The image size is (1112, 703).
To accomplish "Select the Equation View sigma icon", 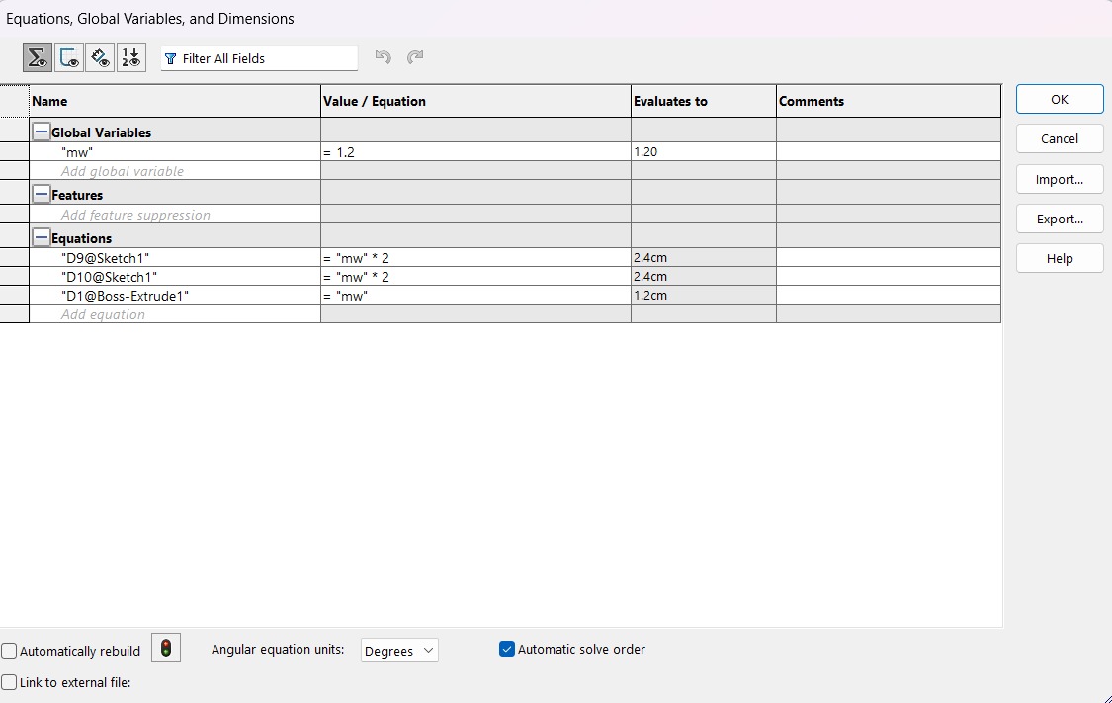I will point(38,57).
